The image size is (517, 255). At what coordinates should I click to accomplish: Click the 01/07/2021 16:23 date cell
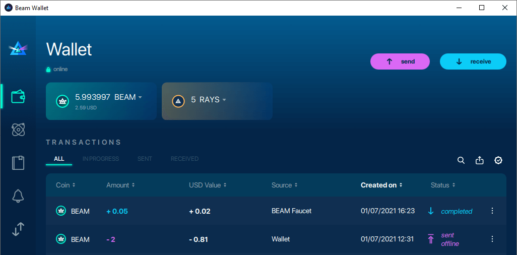tap(388, 211)
